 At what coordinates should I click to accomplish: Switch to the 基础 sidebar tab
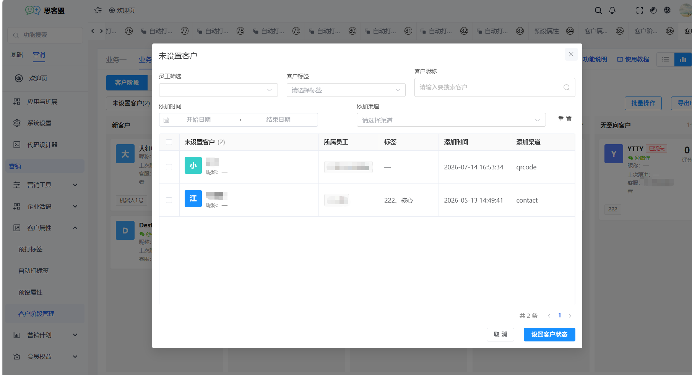click(16, 55)
